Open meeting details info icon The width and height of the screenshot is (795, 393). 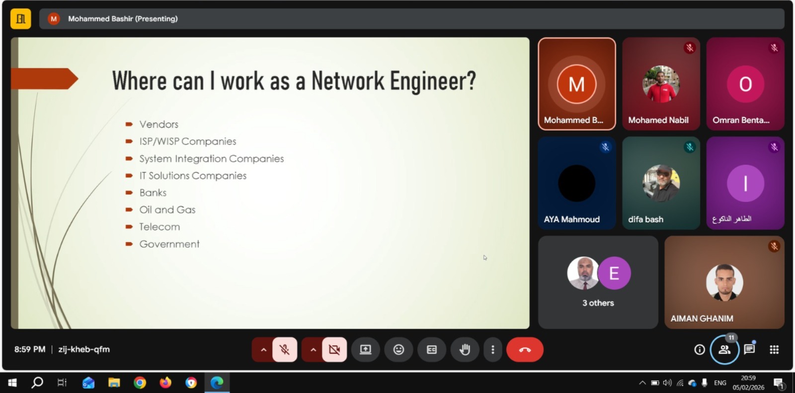(700, 350)
